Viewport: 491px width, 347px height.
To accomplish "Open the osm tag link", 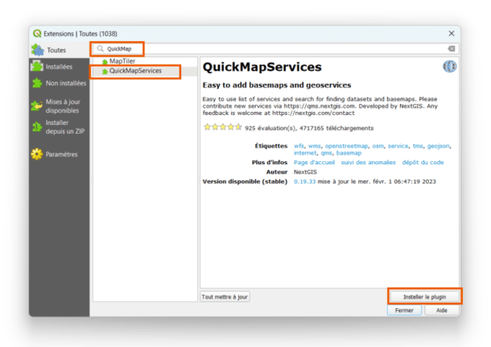I will tap(378, 146).
